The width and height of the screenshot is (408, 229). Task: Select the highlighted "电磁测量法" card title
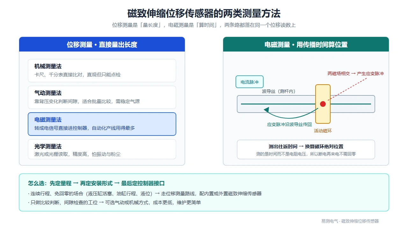pos(48,120)
